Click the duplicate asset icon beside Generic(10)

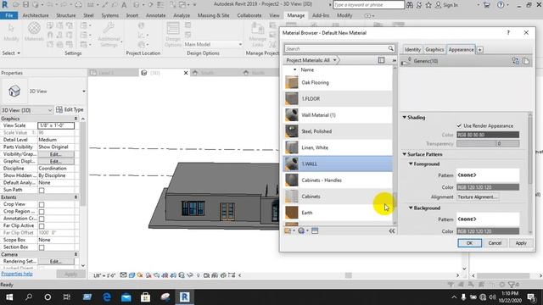pos(526,61)
